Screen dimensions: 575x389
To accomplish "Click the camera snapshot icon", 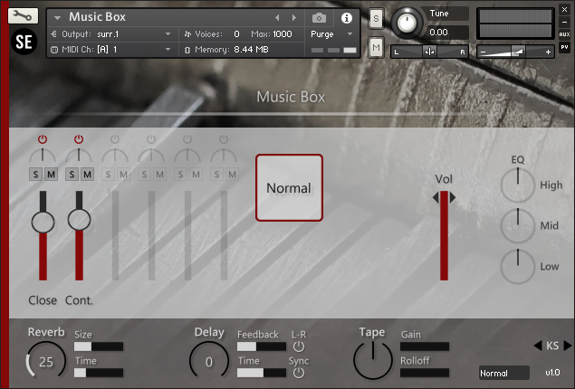I will pos(319,17).
